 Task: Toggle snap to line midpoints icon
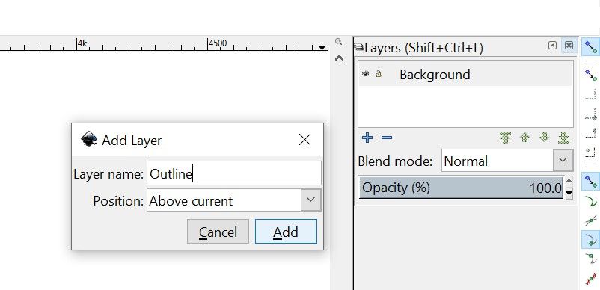(591, 279)
